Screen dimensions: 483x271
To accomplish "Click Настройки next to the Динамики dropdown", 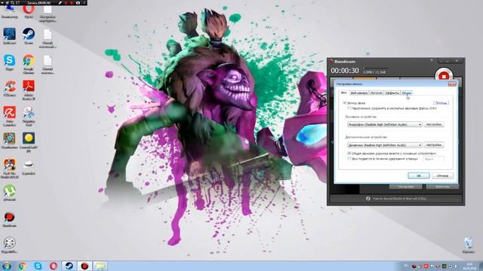I will [x=434, y=145].
